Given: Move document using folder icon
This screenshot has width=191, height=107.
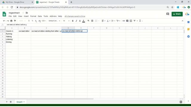Looking at the screenshot, I should pos(27,13).
